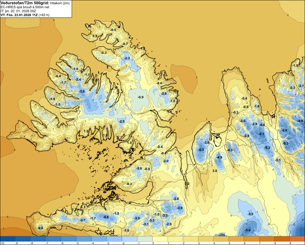
Task: Click the 'Veðurstofan/T2m 500grid:' title text
Action: [25, 3]
